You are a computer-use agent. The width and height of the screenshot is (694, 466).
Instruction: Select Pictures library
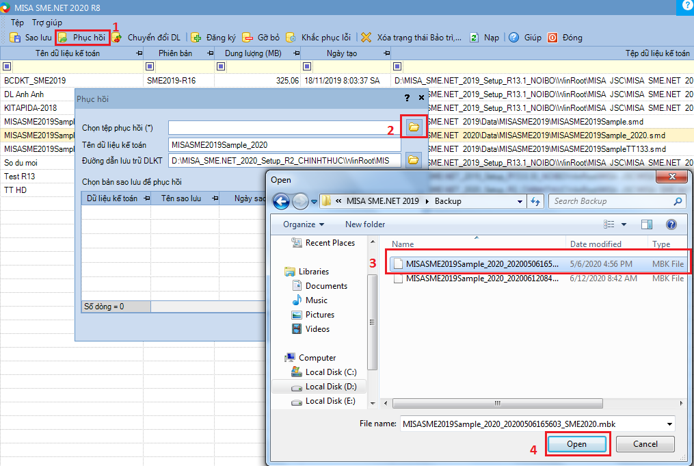[313, 315]
